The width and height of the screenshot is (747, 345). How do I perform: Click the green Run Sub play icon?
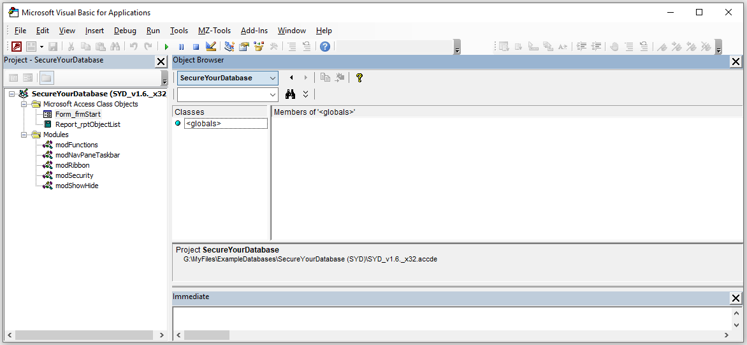pos(166,46)
